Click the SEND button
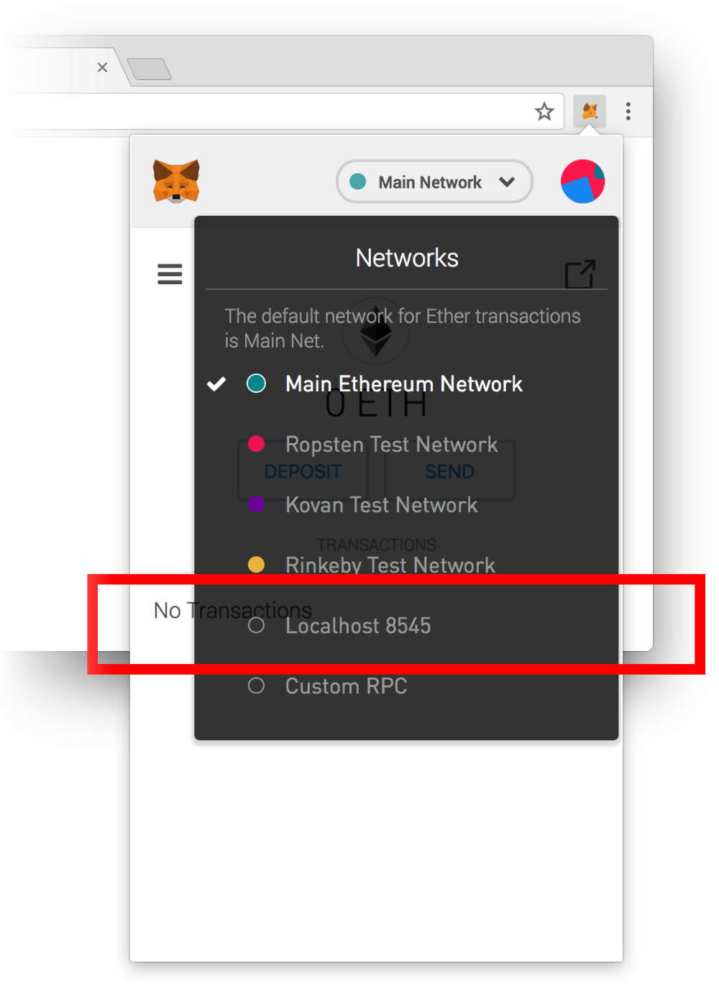The width and height of the screenshot is (719, 987). 450,470
